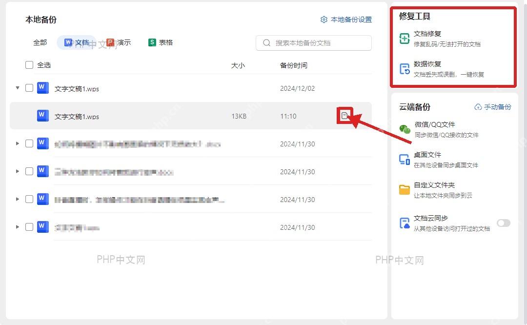Click the 微信/QQ文件 WeChat icon

[x=405, y=129]
